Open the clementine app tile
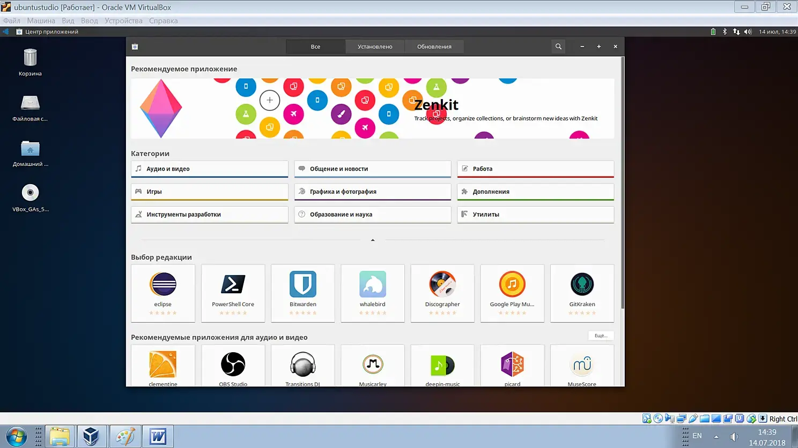Viewport: 798px width, 448px height. (163, 366)
